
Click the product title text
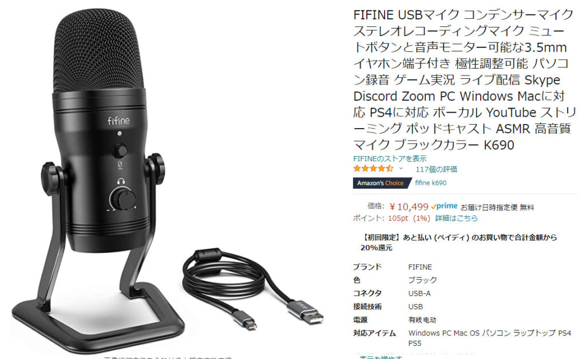point(465,80)
